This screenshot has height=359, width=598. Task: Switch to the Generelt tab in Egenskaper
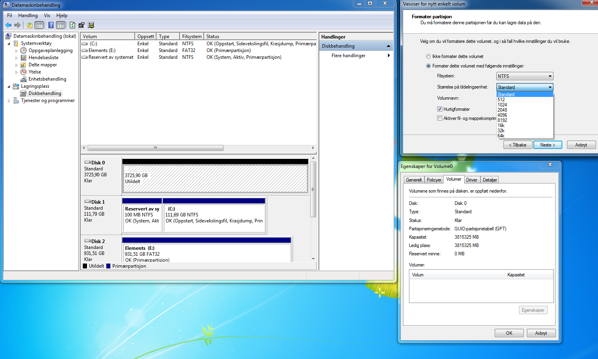tap(414, 180)
